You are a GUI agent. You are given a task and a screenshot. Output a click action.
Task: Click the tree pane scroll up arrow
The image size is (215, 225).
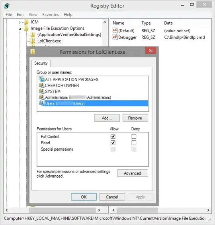[105, 22]
